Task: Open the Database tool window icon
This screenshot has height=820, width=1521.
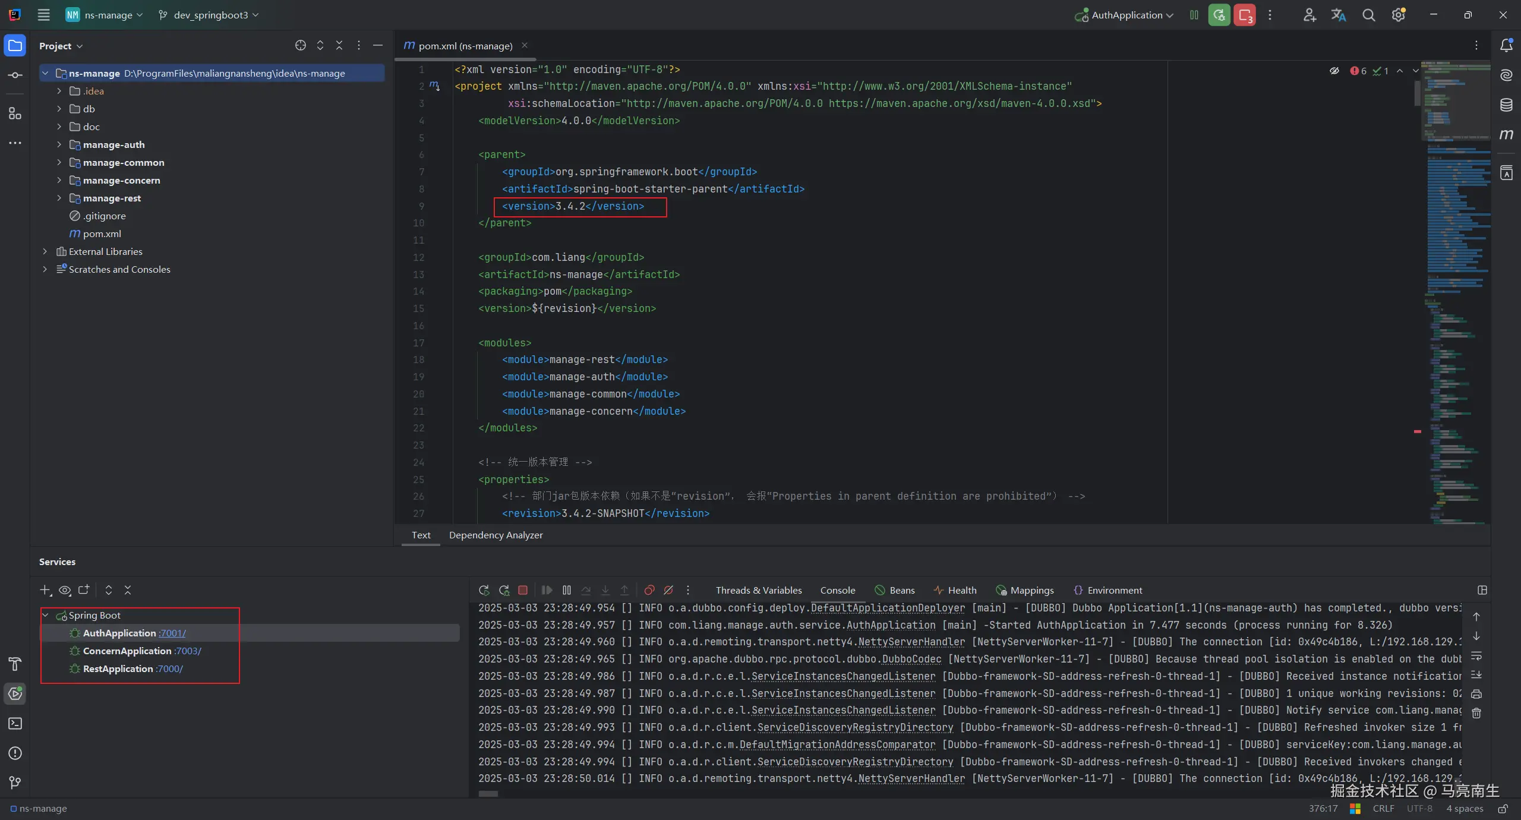Action: pyautogui.click(x=1506, y=105)
